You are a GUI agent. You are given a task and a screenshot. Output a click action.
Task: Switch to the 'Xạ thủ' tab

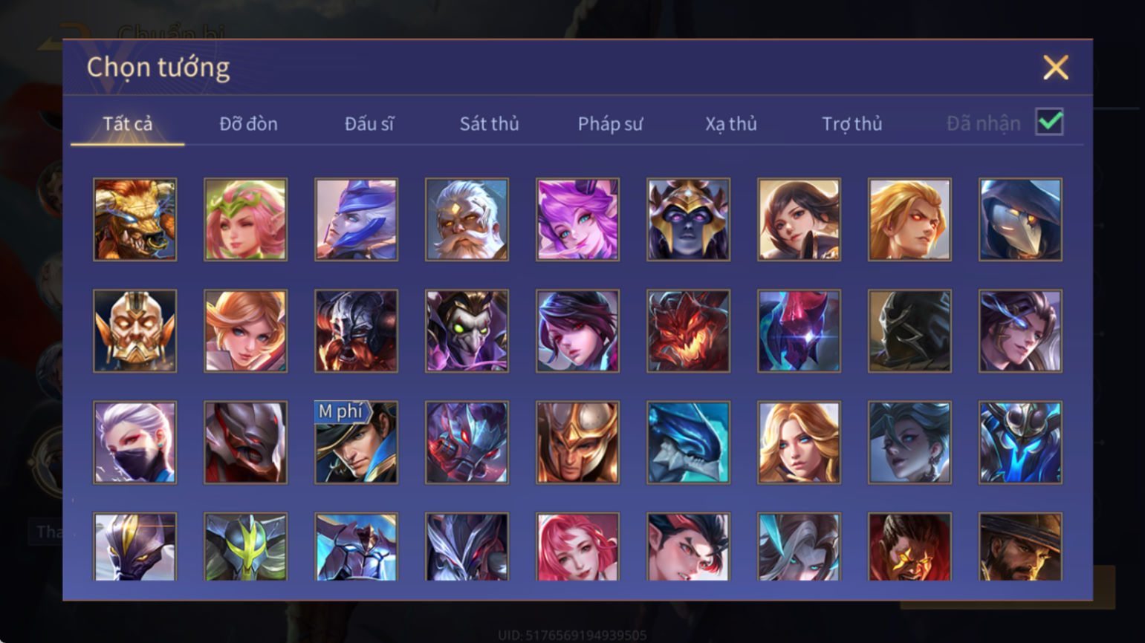point(731,124)
